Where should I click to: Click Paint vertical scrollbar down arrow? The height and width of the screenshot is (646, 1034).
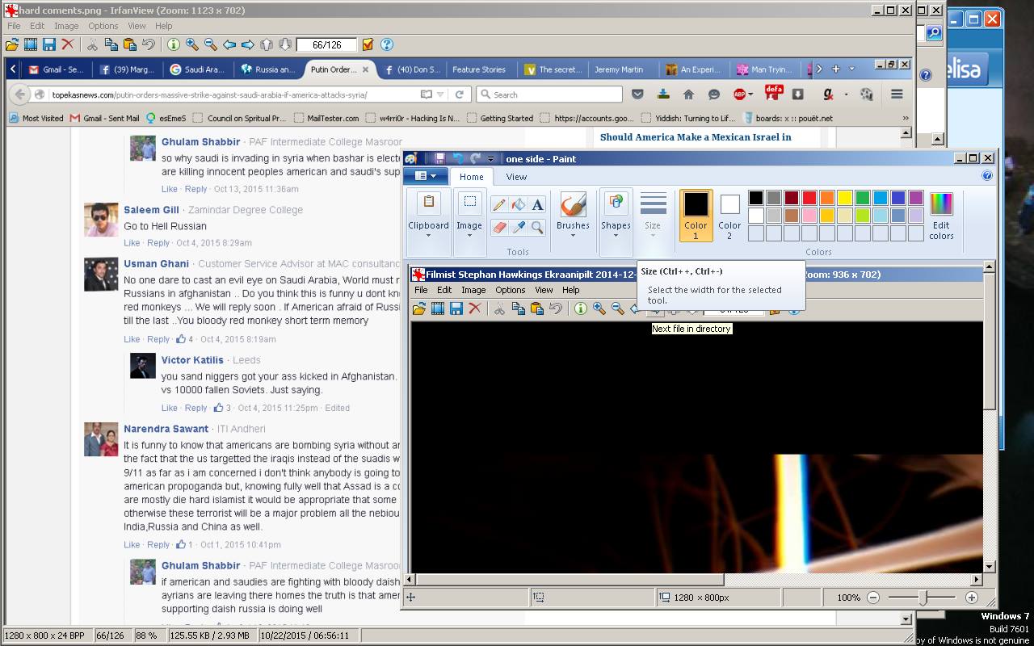tap(990, 567)
